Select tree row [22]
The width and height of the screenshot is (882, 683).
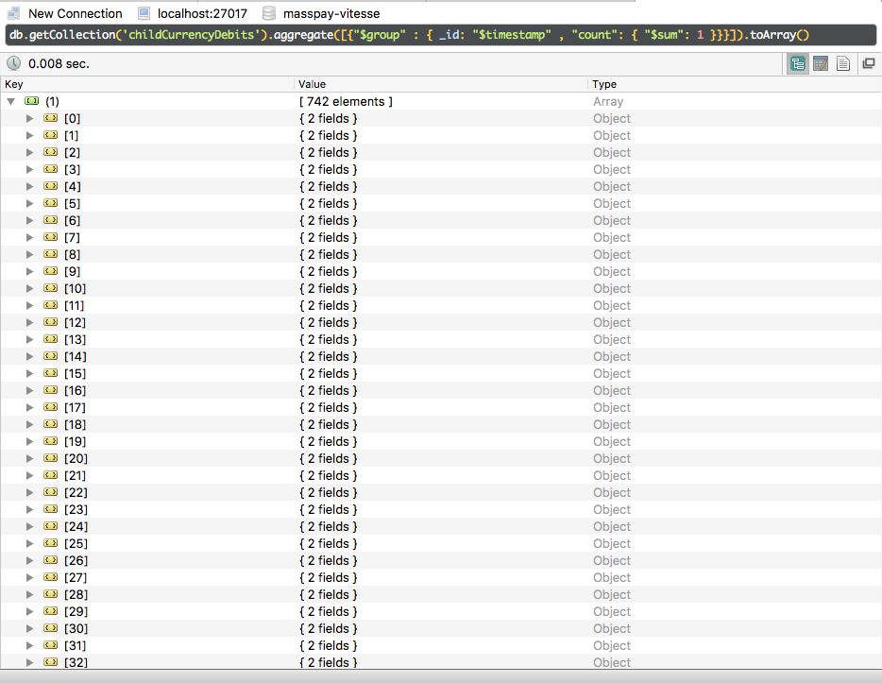click(440, 492)
